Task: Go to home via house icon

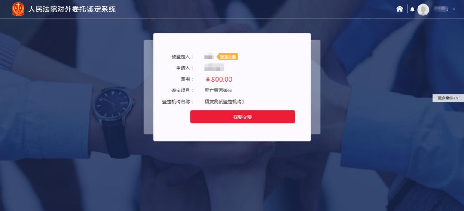Action: tap(400, 9)
